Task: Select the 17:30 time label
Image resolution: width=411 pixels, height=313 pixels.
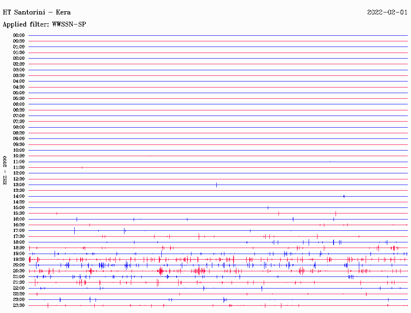Action: 19,236
